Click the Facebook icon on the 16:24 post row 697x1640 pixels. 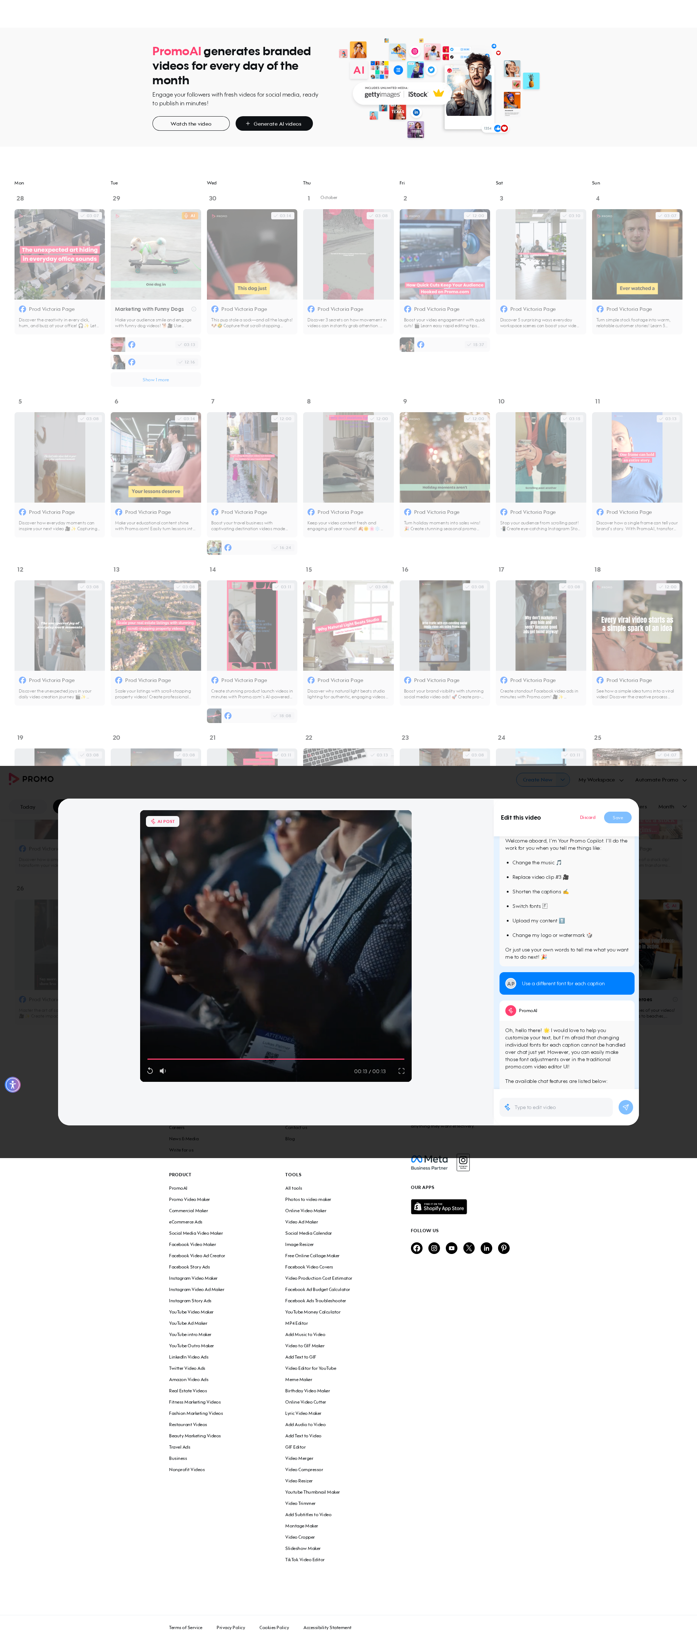pyautogui.click(x=228, y=548)
